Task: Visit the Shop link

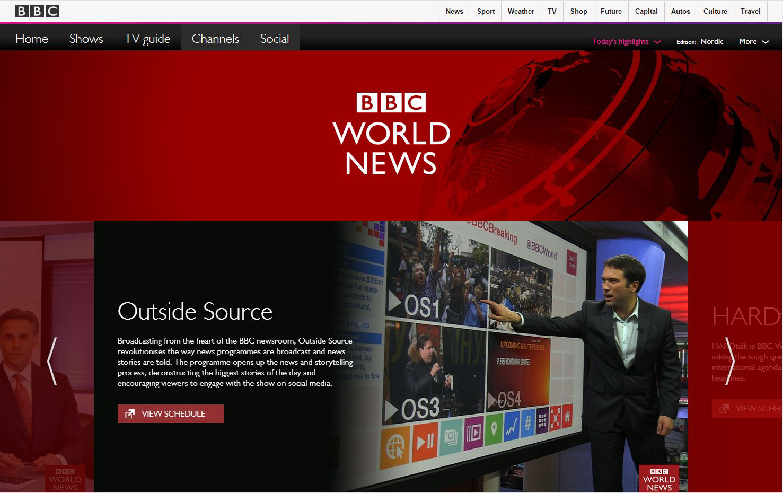Action: [579, 11]
